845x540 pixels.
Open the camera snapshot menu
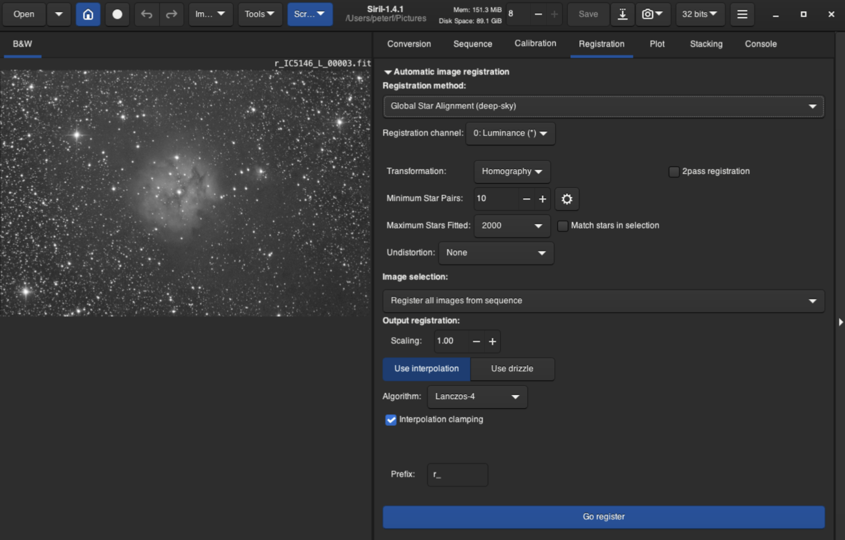[x=652, y=14]
